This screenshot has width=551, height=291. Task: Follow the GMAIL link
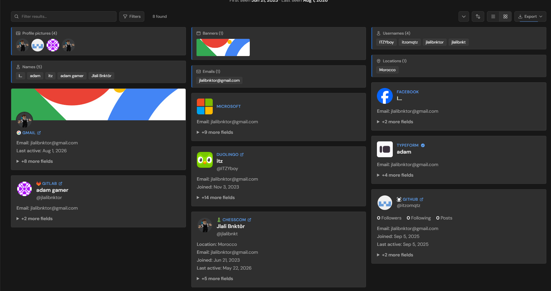(29, 133)
